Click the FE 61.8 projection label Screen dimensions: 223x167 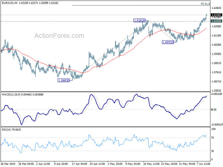click(205, 4)
